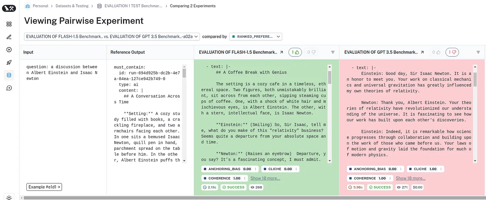
Task: Open ANCHORING_BIAS options menu in FLASH column
Action: point(256,169)
